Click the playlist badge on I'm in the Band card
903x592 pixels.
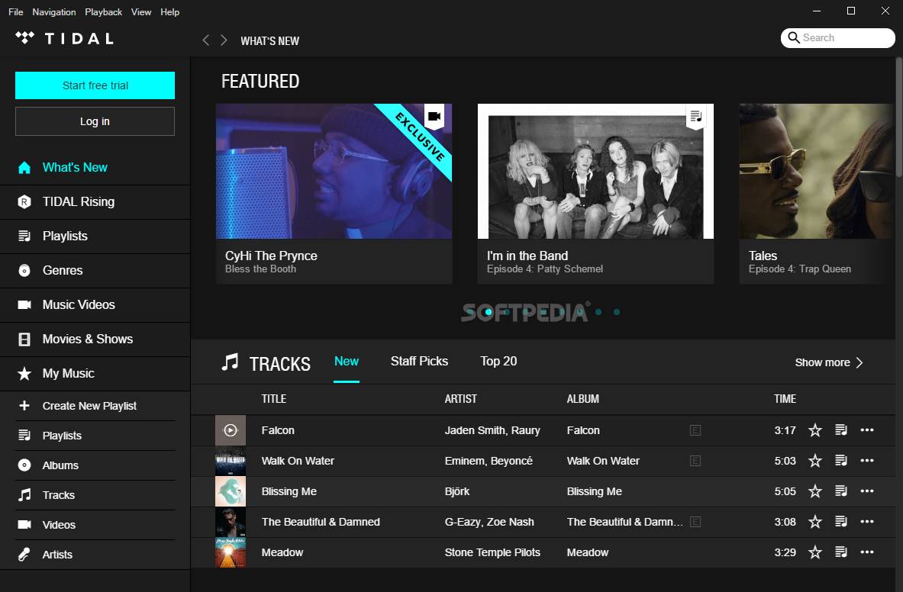695,116
